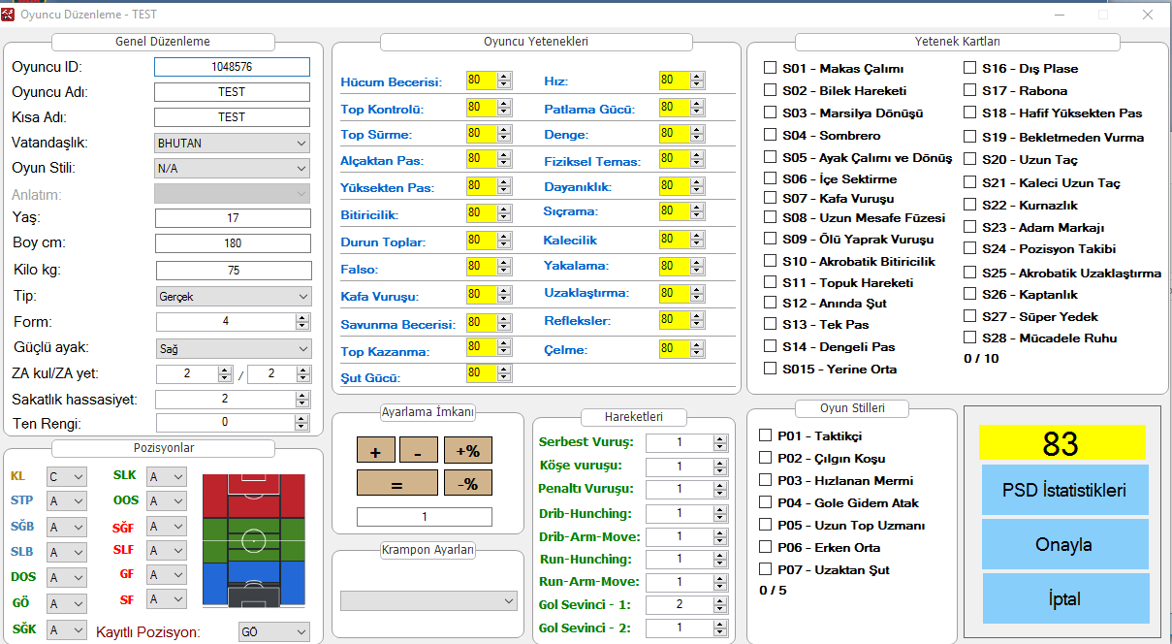This screenshot has width=1172, height=644.
Task: Click the Ten Rengi spinner arrows
Action: [x=303, y=422]
